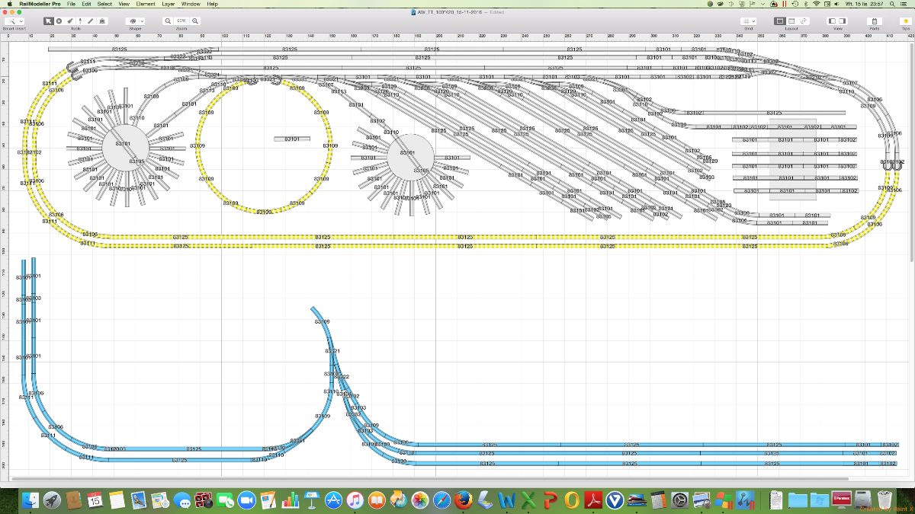The height and width of the screenshot is (514, 915).
Task: Open the Smart Insert dropdown
Action: pos(14,21)
